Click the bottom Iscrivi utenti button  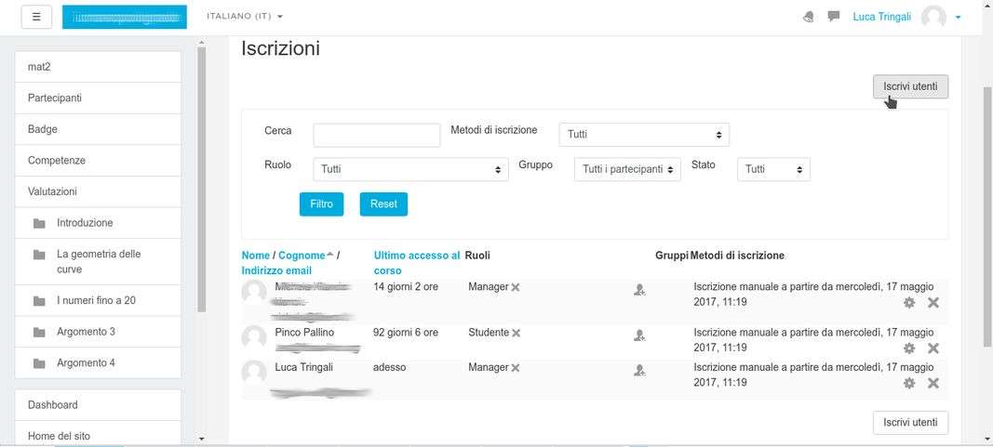click(910, 423)
